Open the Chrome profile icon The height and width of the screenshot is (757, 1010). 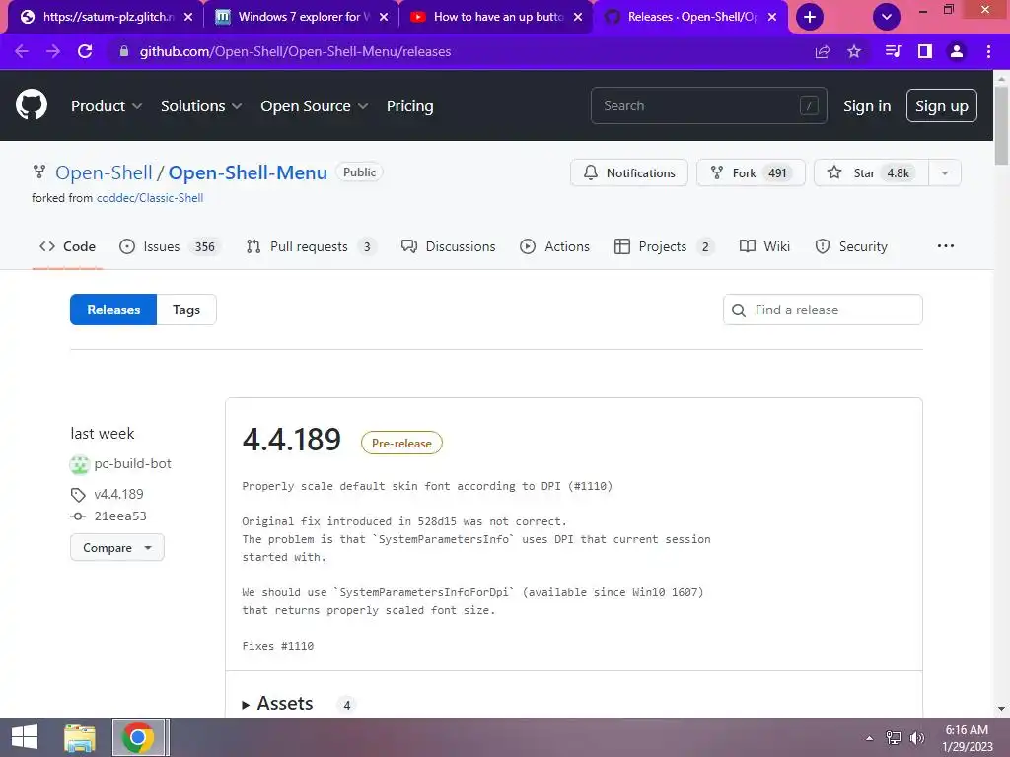[957, 51]
